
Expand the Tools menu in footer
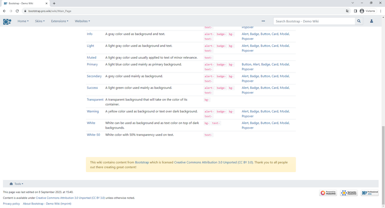pyautogui.click(x=16, y=184)
